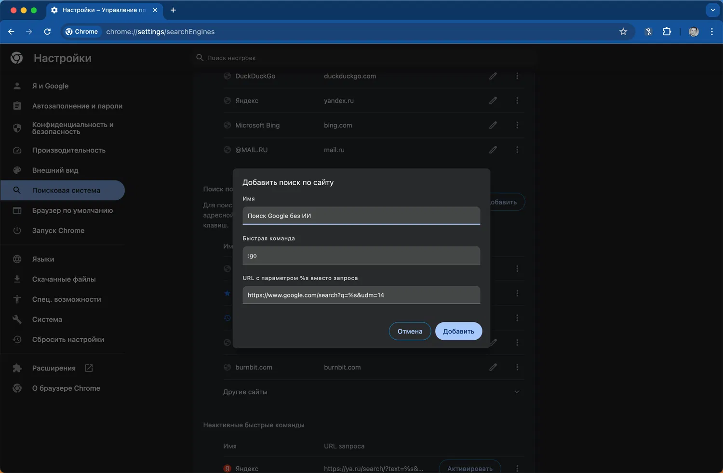The image size is (723, 473).
Task: Open the Расширения link in the sidebar
Action: click(63, 368)
